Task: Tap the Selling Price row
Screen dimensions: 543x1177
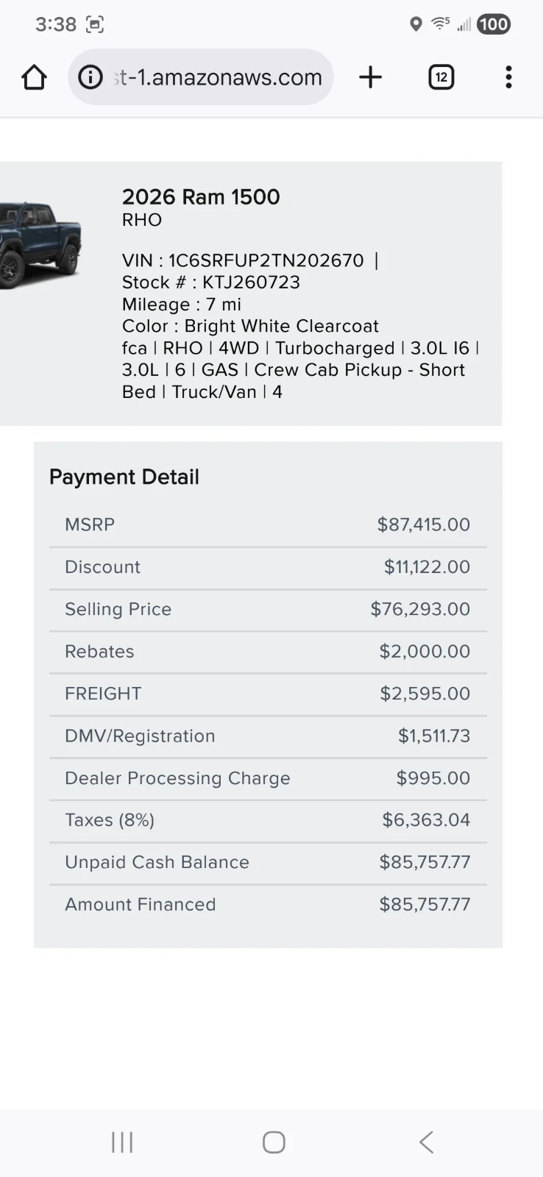Action: point(268,609)
